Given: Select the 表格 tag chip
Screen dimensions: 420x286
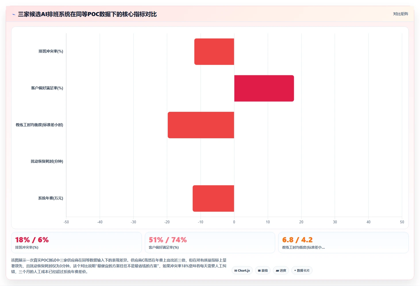Looking at the screenshot, I should (263, 270).
